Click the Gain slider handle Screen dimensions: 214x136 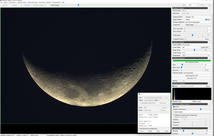tap(182, 65)
